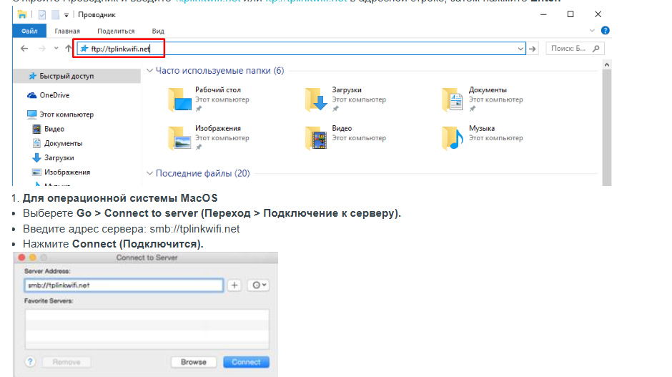The width and height of the screenshot is (672, 377).
Task: Click the help question mark in Connect to Server
Action: [x=30, y=362]
